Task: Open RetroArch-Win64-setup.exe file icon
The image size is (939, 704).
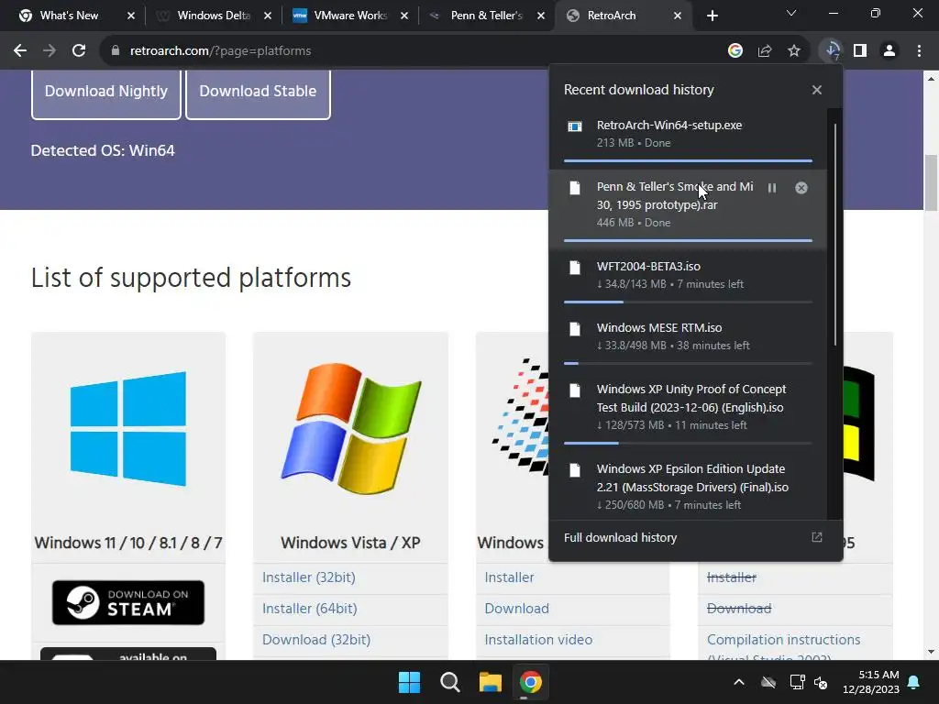Action: (575, 126)
